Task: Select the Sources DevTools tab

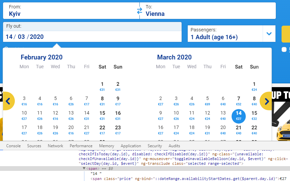Action: tap(34, 146)
